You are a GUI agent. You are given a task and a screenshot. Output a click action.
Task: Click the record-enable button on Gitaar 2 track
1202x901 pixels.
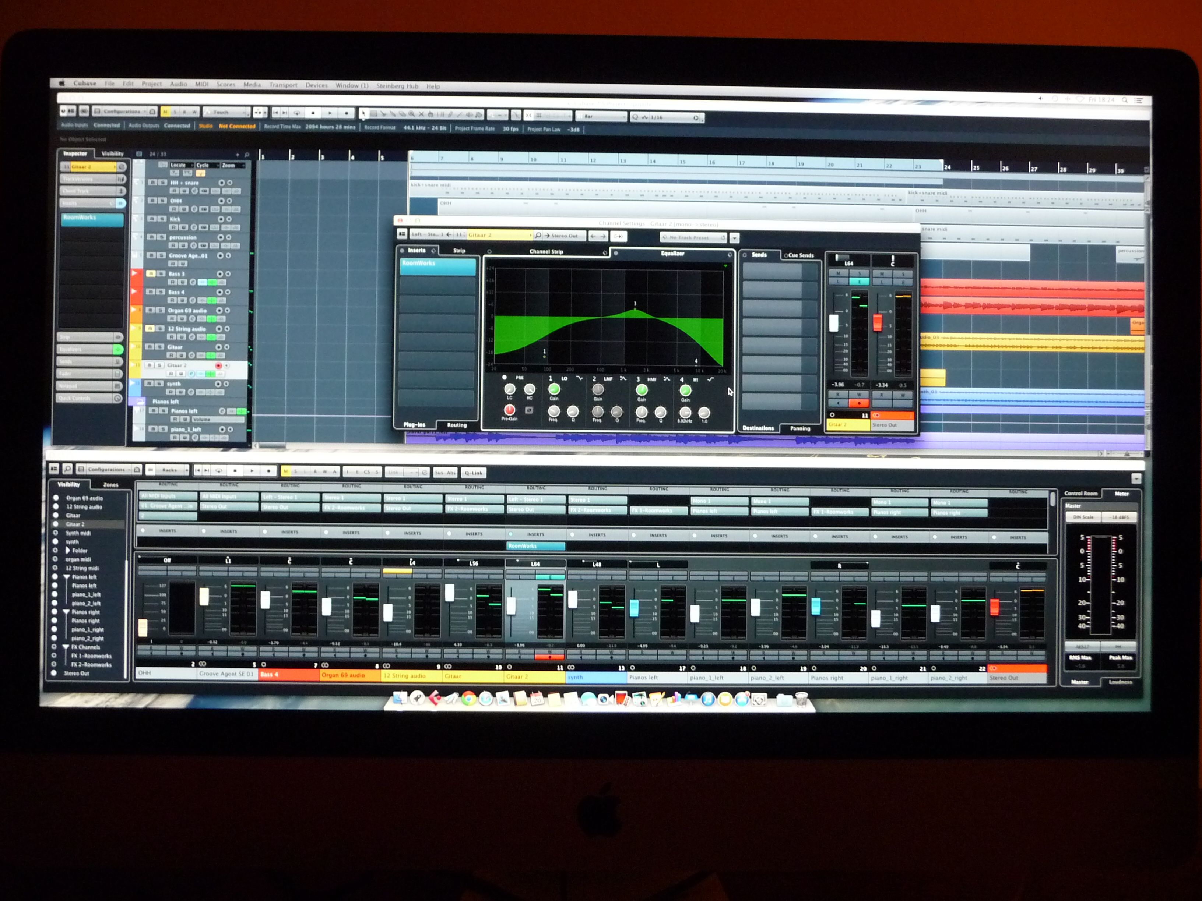coord(218,365)
